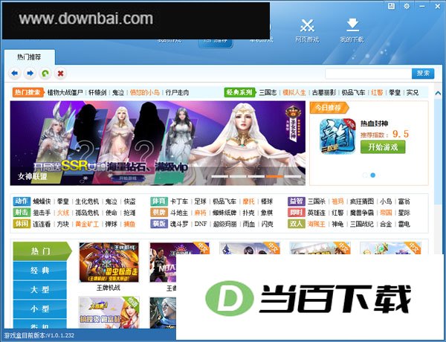Open 海贼王 two-player game link
This screenshot has width=446, height=342.
pos(317,225)
